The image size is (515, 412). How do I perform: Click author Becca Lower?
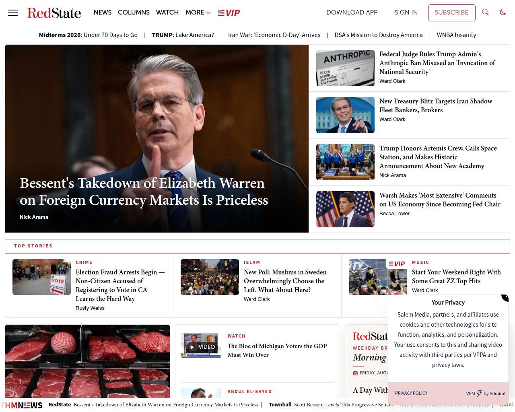[x=394, y=214]
